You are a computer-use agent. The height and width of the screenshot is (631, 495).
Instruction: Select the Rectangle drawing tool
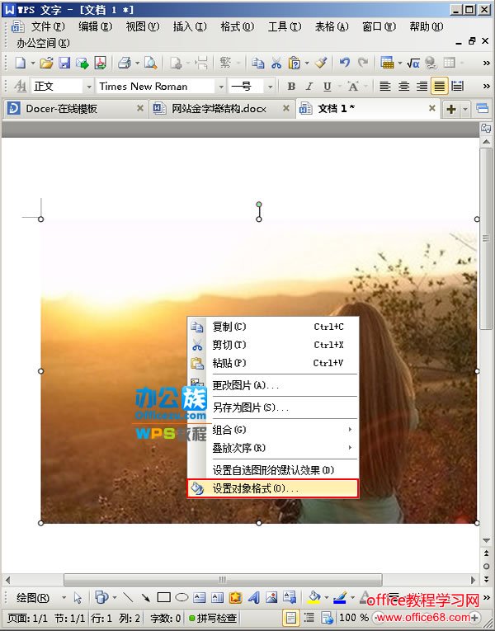164,597
